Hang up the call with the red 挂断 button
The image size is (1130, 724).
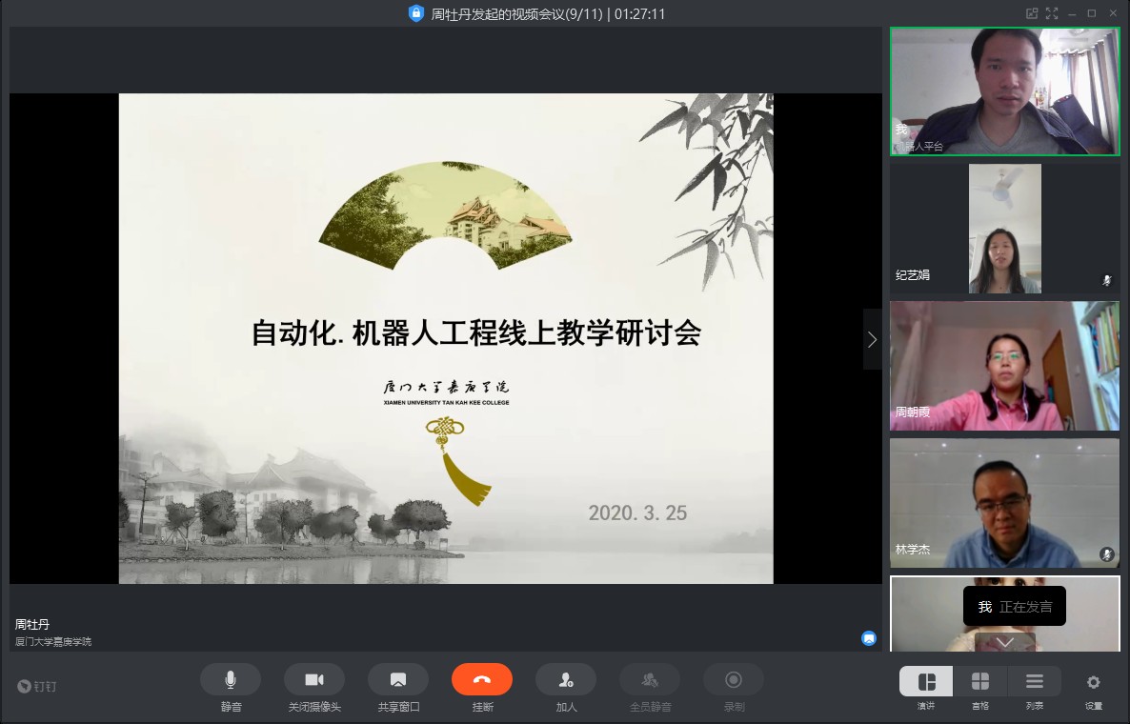(x=482, y=679)
